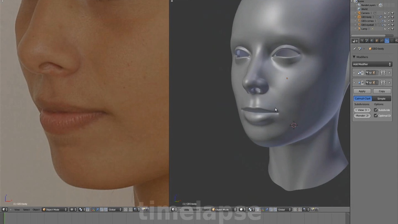
Task: Open the Add Modifier dropdown
Action: pyautogui.click(x=372, y=64)
